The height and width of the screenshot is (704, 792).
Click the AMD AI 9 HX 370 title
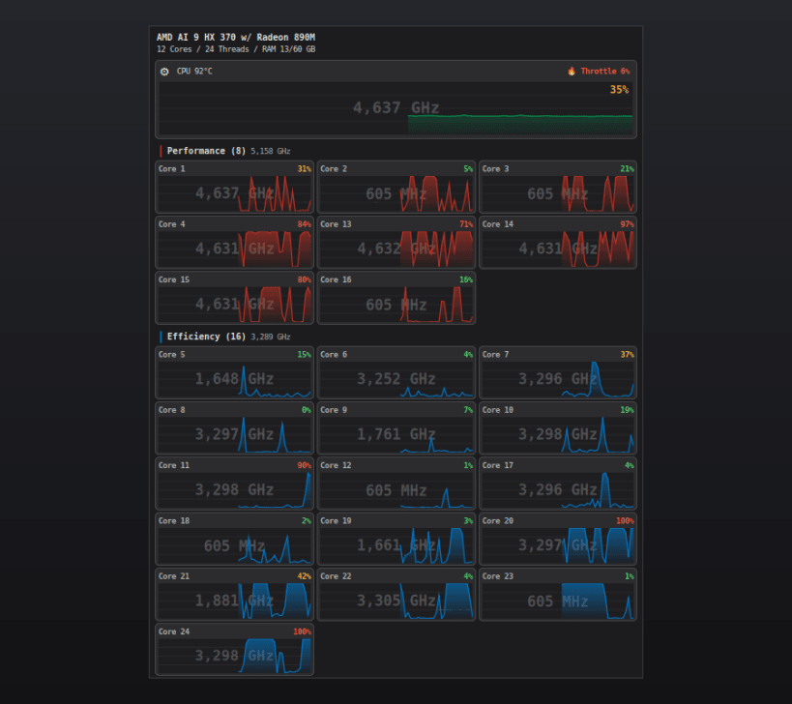coord(236,38)
